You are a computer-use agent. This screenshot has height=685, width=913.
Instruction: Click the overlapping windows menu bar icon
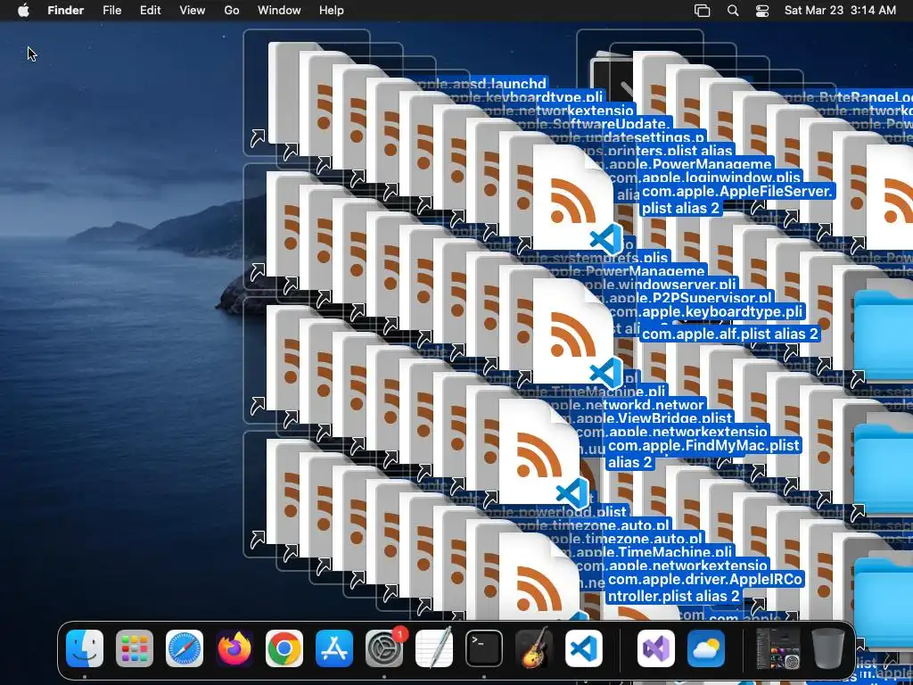click(x=703, y=11)
